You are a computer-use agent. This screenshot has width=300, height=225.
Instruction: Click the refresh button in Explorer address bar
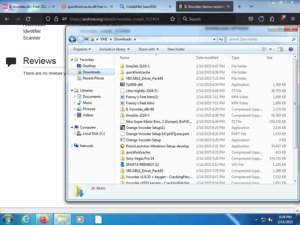[221, 40]
